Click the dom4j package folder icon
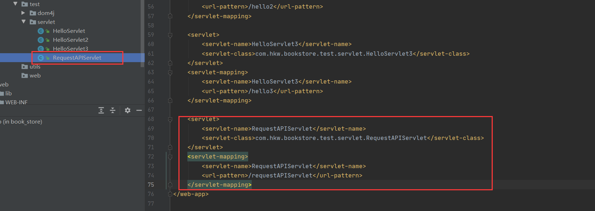 (33, 13)
